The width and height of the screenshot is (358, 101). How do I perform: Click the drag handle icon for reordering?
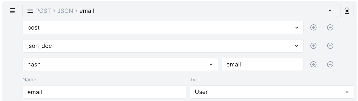[12, 11]
